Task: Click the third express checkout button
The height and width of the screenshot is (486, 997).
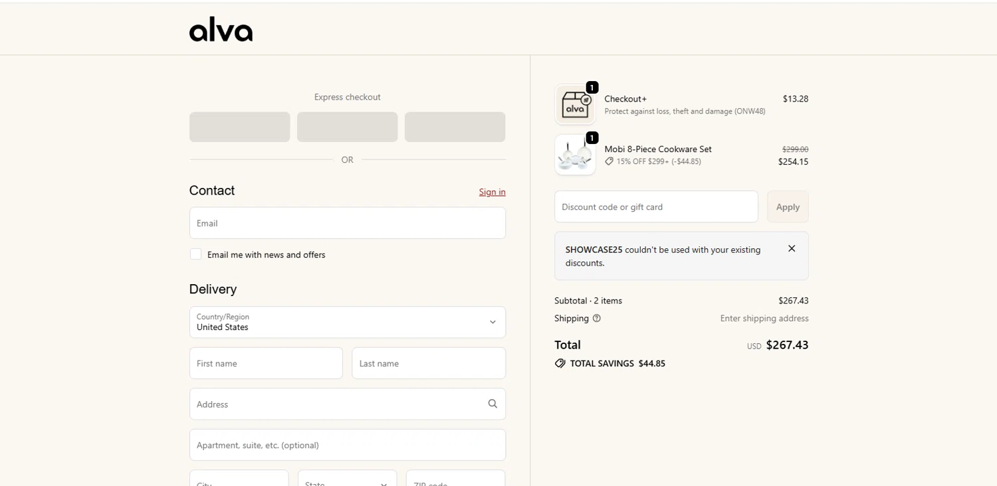Action: [455, 127]
